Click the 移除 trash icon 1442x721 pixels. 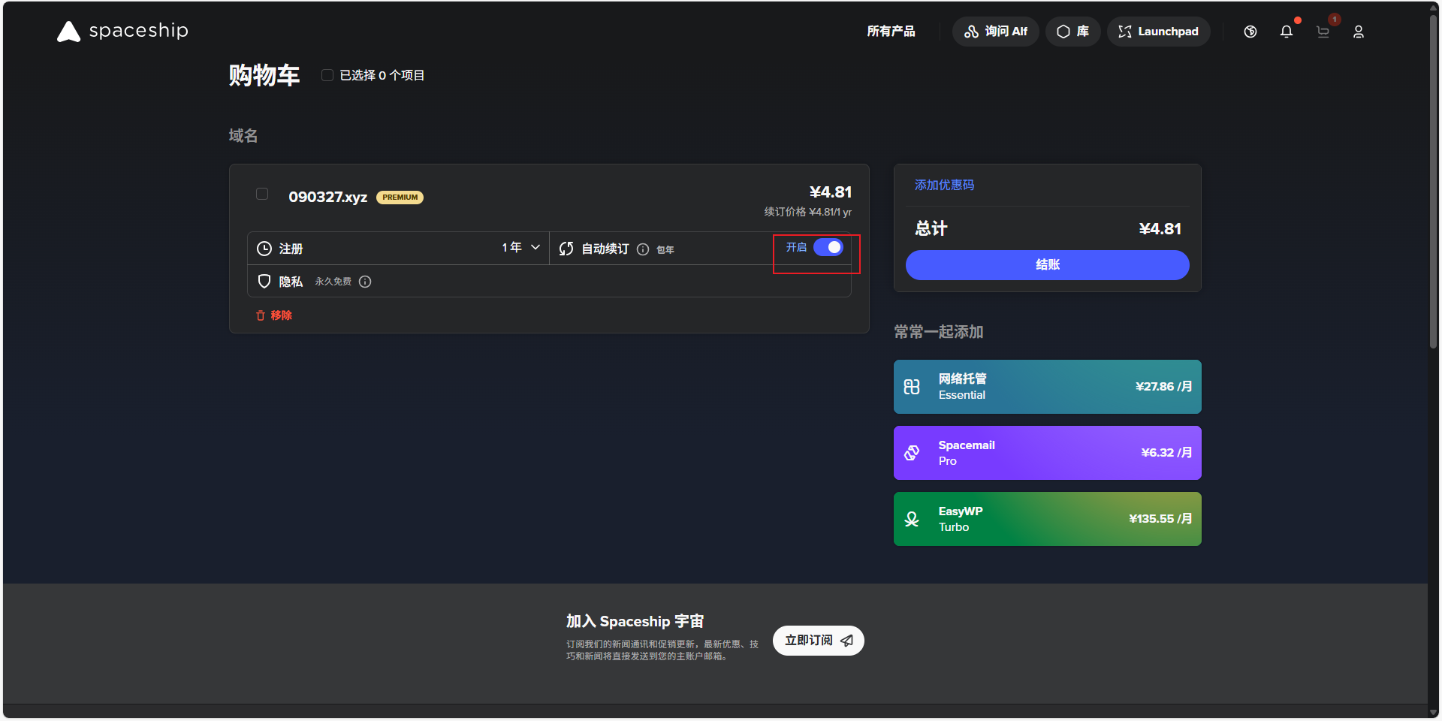click(x=261, y=315)
